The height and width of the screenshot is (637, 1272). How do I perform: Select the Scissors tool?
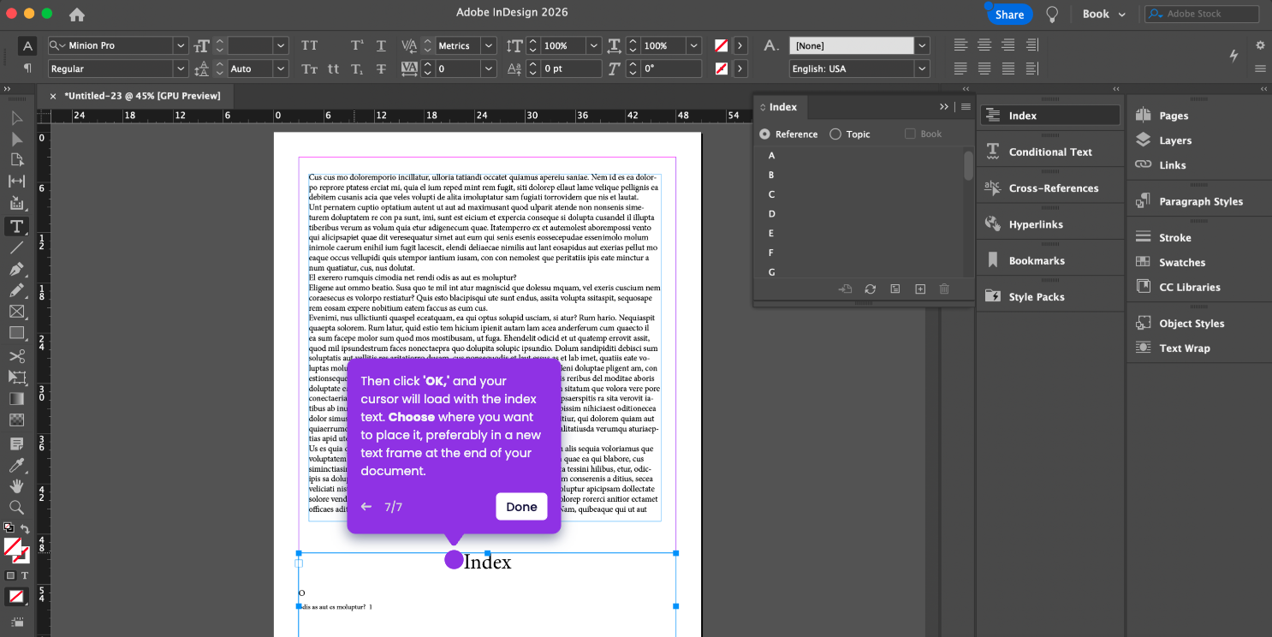(x=16, y=356)
